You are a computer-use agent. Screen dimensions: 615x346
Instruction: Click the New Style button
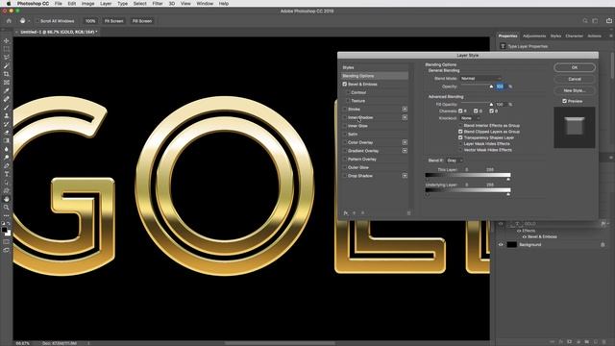[575, 90]
